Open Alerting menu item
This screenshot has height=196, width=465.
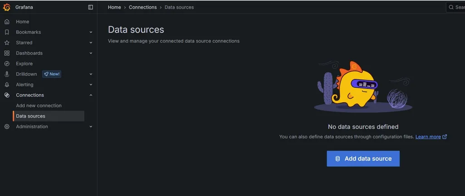click(x=25, y=85)
